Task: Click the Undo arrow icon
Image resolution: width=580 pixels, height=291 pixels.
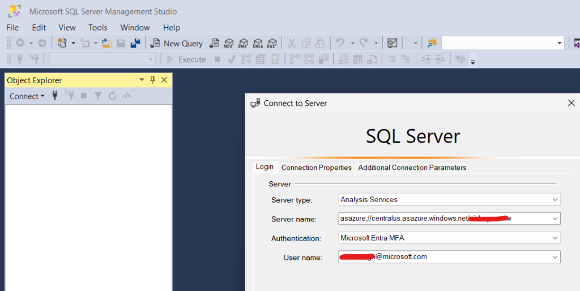Action: [x=340, y=43]
